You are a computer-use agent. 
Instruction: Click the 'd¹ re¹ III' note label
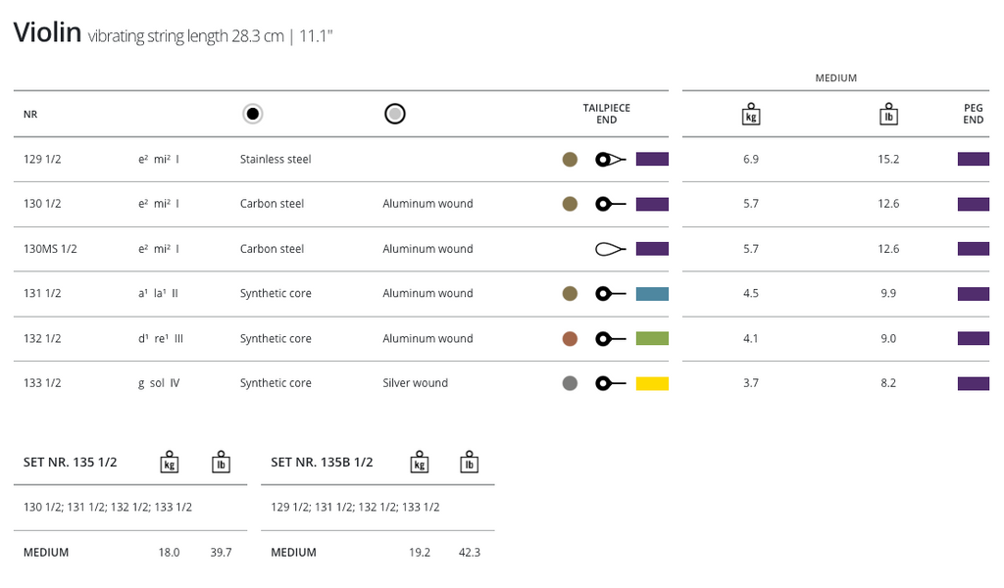[x=161, y=338]
